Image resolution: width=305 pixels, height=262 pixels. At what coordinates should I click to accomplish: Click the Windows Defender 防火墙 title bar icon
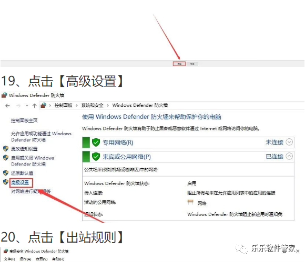coord(4,95)
